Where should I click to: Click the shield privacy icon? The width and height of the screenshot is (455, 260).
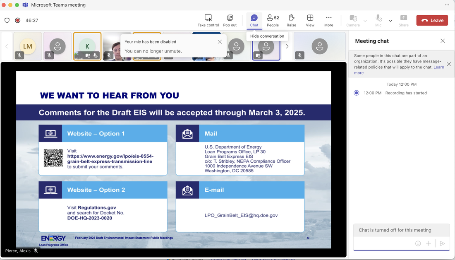tap(7, 20)
